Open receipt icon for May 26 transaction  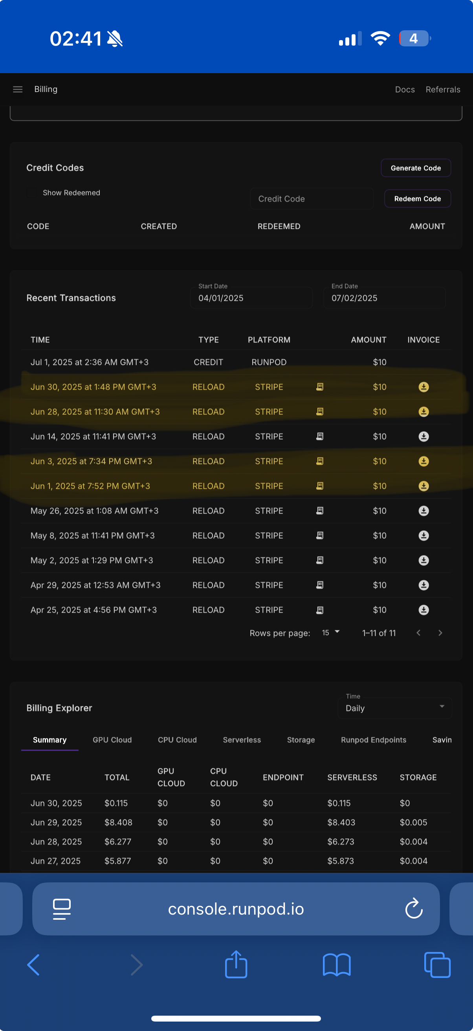[x=319, y=511]
